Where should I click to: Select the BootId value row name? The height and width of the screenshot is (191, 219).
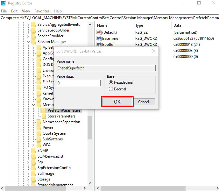(108, 45)
